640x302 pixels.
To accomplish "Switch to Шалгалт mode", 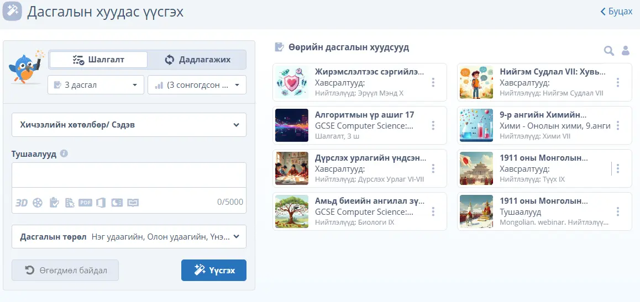I will [x=98, y=60].
